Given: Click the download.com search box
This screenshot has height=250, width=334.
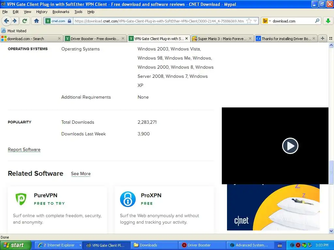Looking at the screenshot, I should (x=293, y=21).
